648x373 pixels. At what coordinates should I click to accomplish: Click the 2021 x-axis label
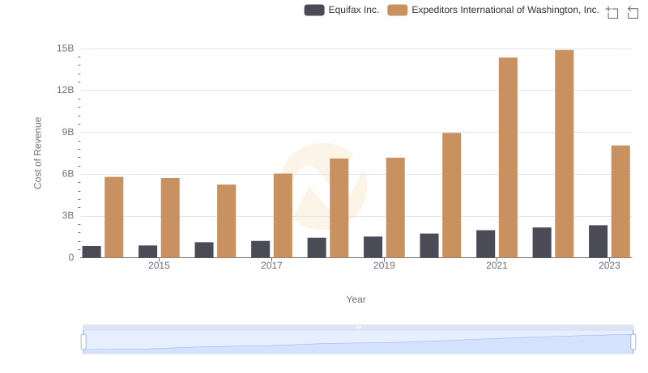pyautogui.click(x=497, y=265)
